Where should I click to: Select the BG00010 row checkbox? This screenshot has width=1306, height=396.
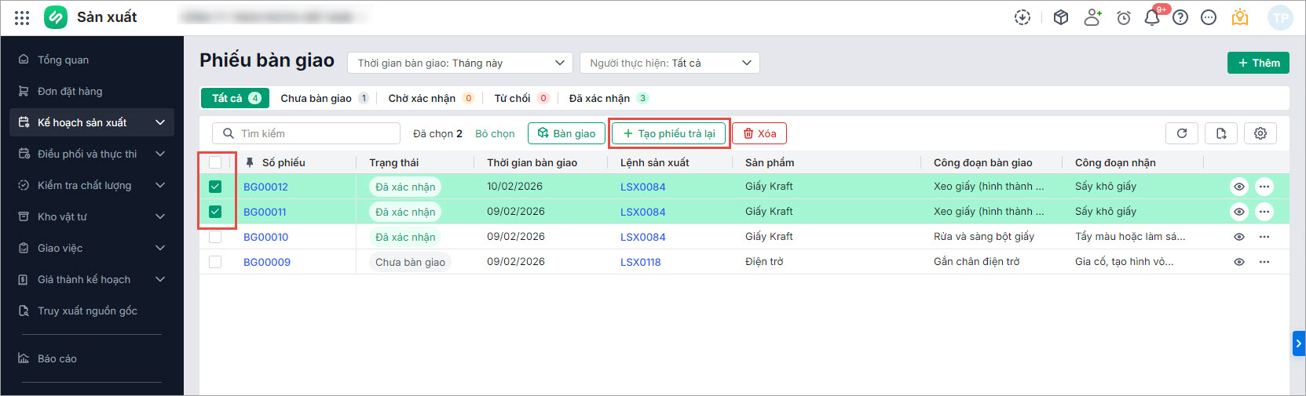coord(215,237)
